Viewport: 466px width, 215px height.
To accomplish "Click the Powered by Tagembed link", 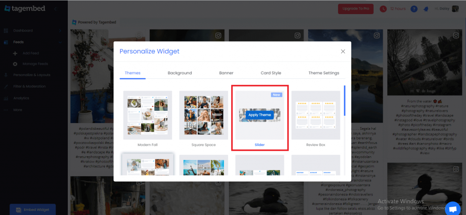I will [94, 22].
